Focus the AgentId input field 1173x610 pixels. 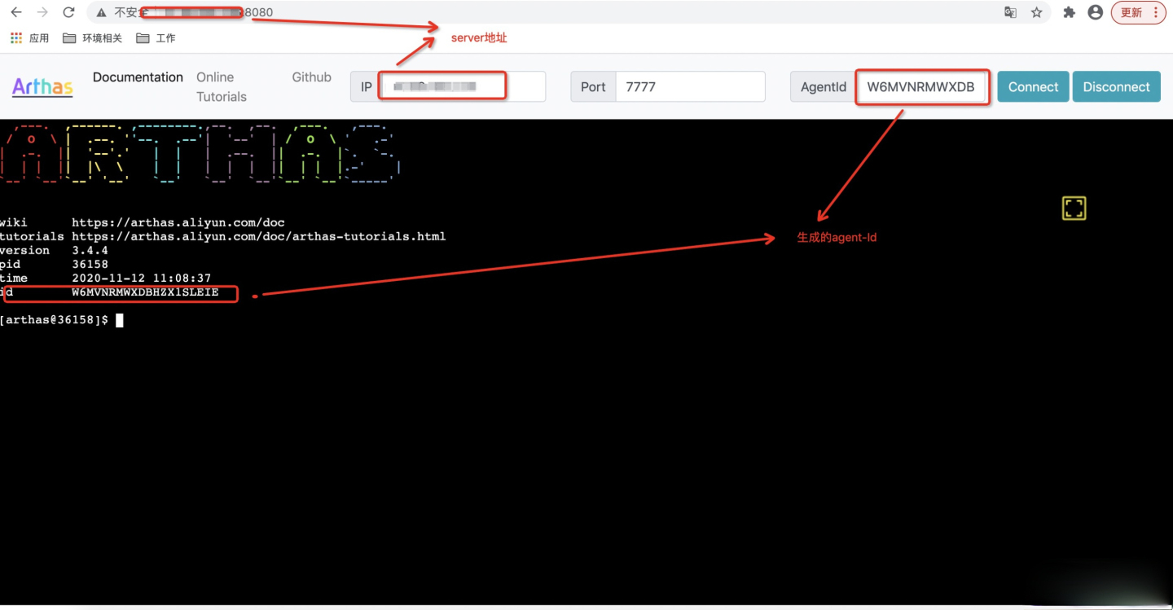tap(922, 86)
